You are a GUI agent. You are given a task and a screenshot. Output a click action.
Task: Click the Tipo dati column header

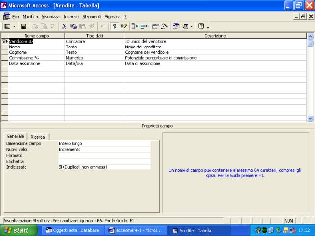pos(94,36)
